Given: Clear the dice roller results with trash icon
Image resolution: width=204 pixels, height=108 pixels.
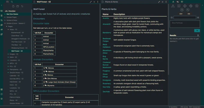Looking at the screenshot, I should tap(198, 35).
